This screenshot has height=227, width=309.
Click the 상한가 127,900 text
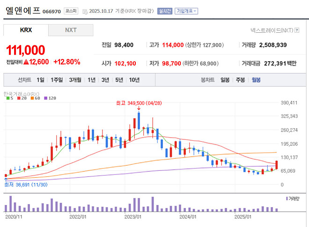204,45
